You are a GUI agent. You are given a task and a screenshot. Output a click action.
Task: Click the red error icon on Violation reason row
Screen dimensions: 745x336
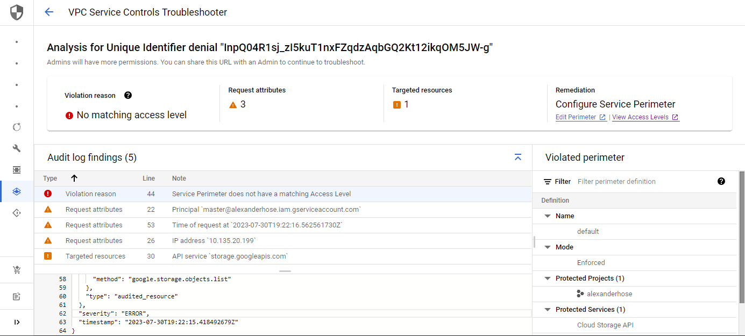(x=48, y=194)
